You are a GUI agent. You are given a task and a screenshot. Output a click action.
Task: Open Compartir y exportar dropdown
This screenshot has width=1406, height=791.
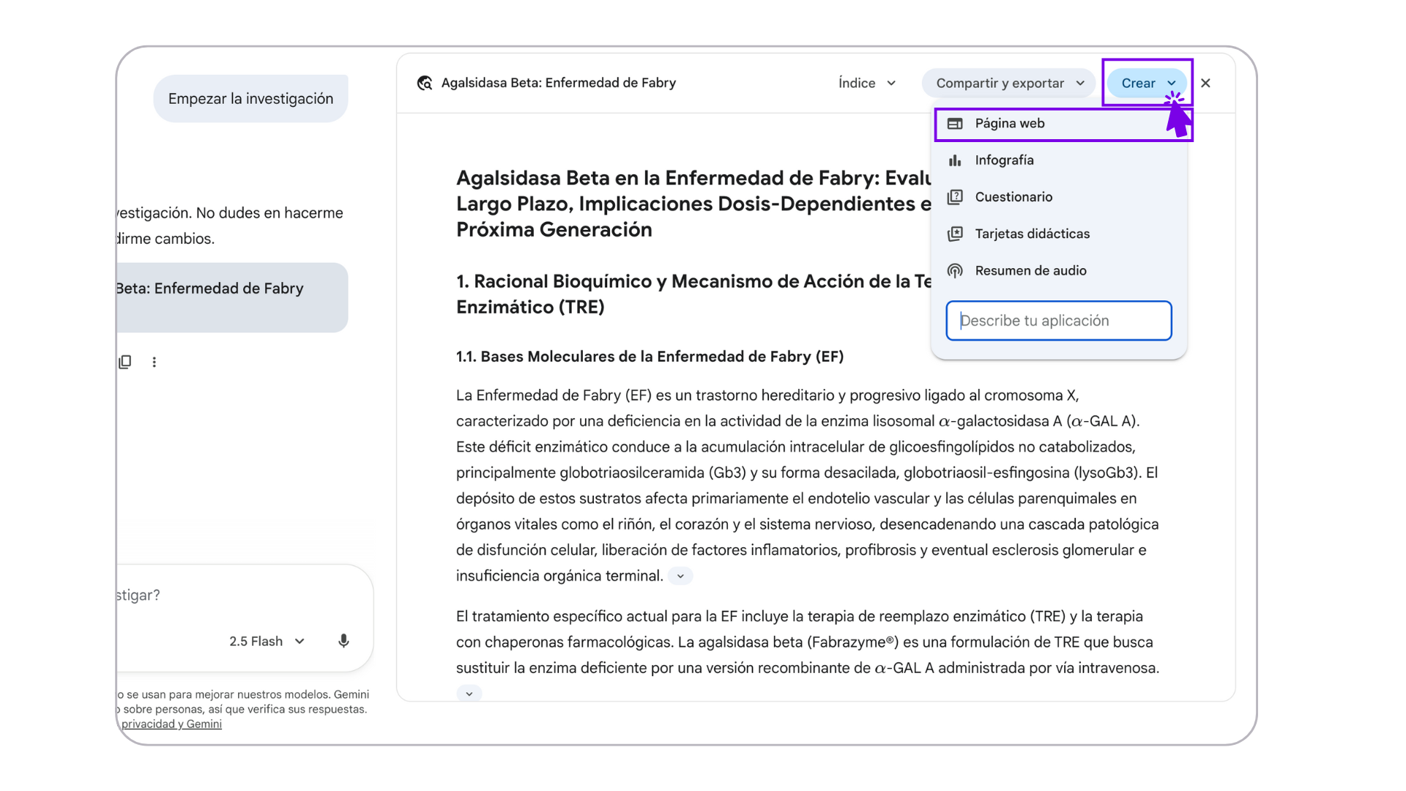tap(1009, 83)
